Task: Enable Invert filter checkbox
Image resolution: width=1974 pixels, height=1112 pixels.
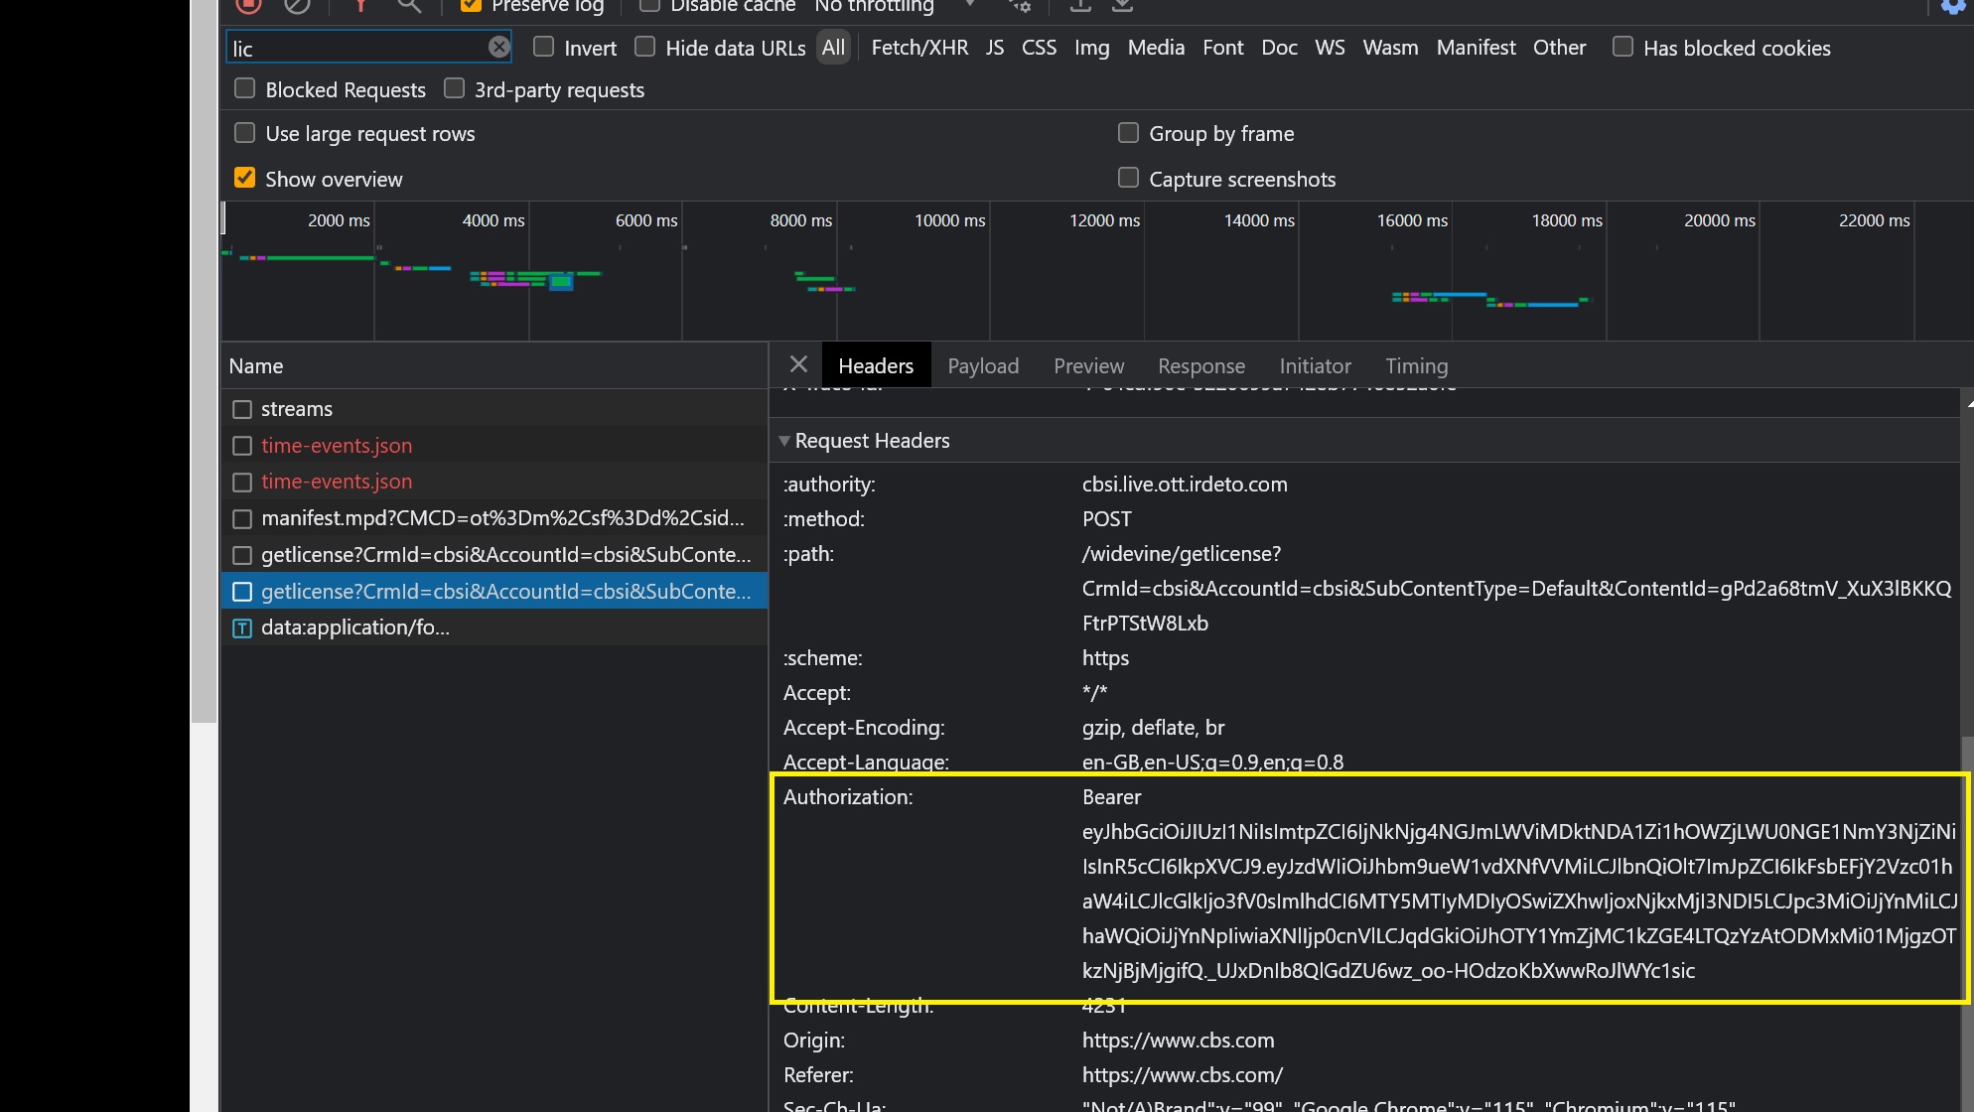Action: pos(543,47)
